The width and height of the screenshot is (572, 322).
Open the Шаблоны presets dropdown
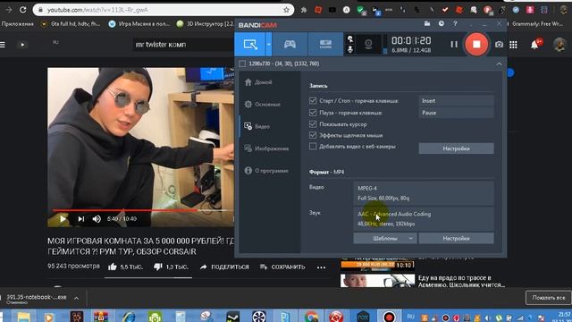tap(385, 239)
